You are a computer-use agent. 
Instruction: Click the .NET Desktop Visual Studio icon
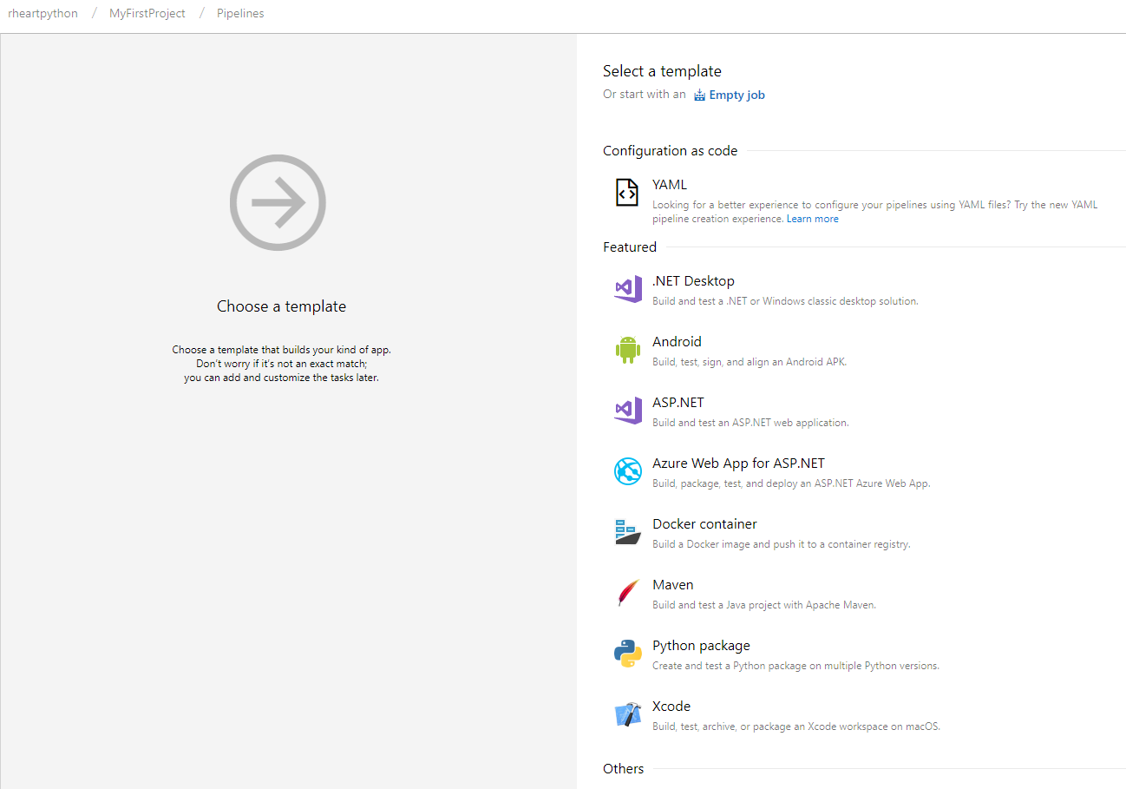pyautogui.click(x=627, y=288)
